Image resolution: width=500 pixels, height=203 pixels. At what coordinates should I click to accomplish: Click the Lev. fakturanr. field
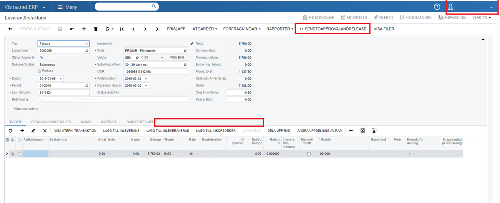point(64,93)
